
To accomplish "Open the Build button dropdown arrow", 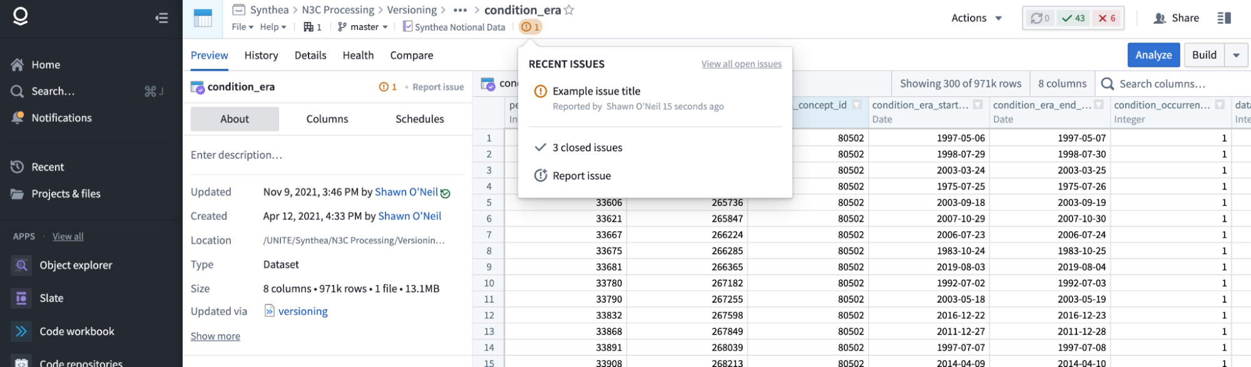I will coord(1236,55).
